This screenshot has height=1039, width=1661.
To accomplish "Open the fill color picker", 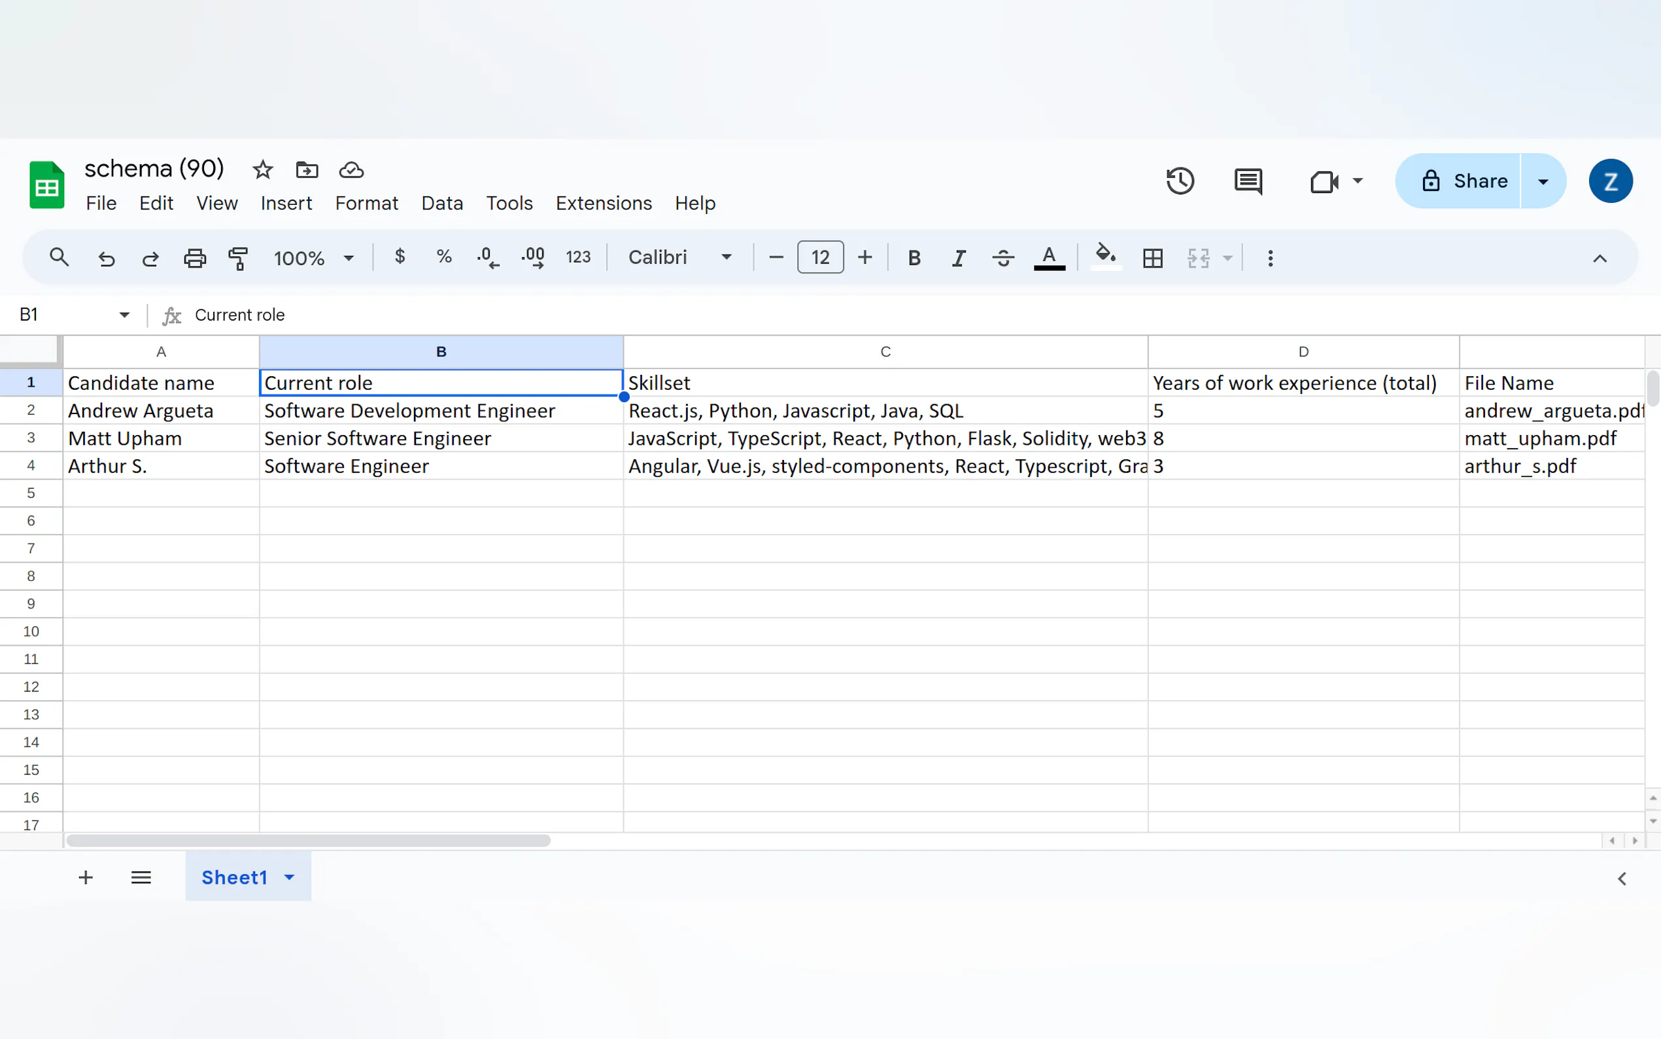I will tap(1104, 257).
